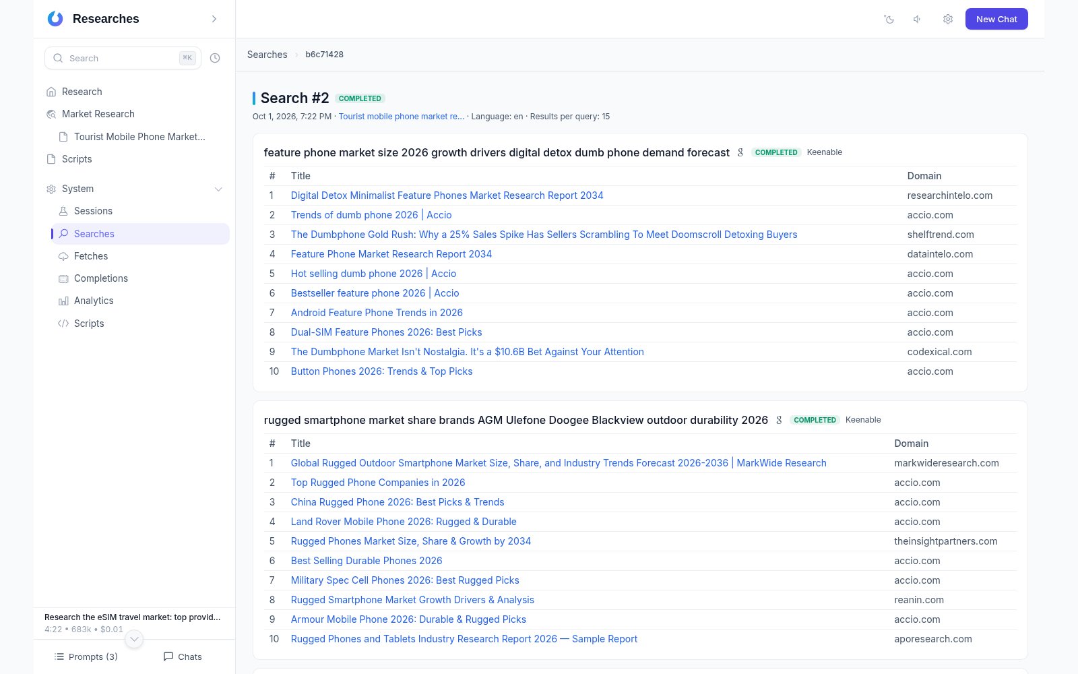Open Land Rover Mobile Phone 2026 link

[404, 522]
